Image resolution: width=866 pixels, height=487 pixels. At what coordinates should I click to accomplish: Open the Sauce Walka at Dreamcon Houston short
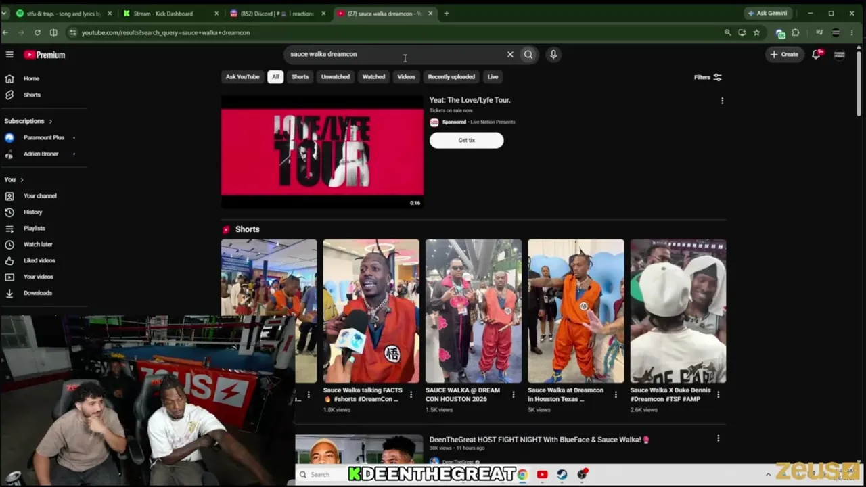(x=576, y=311)
